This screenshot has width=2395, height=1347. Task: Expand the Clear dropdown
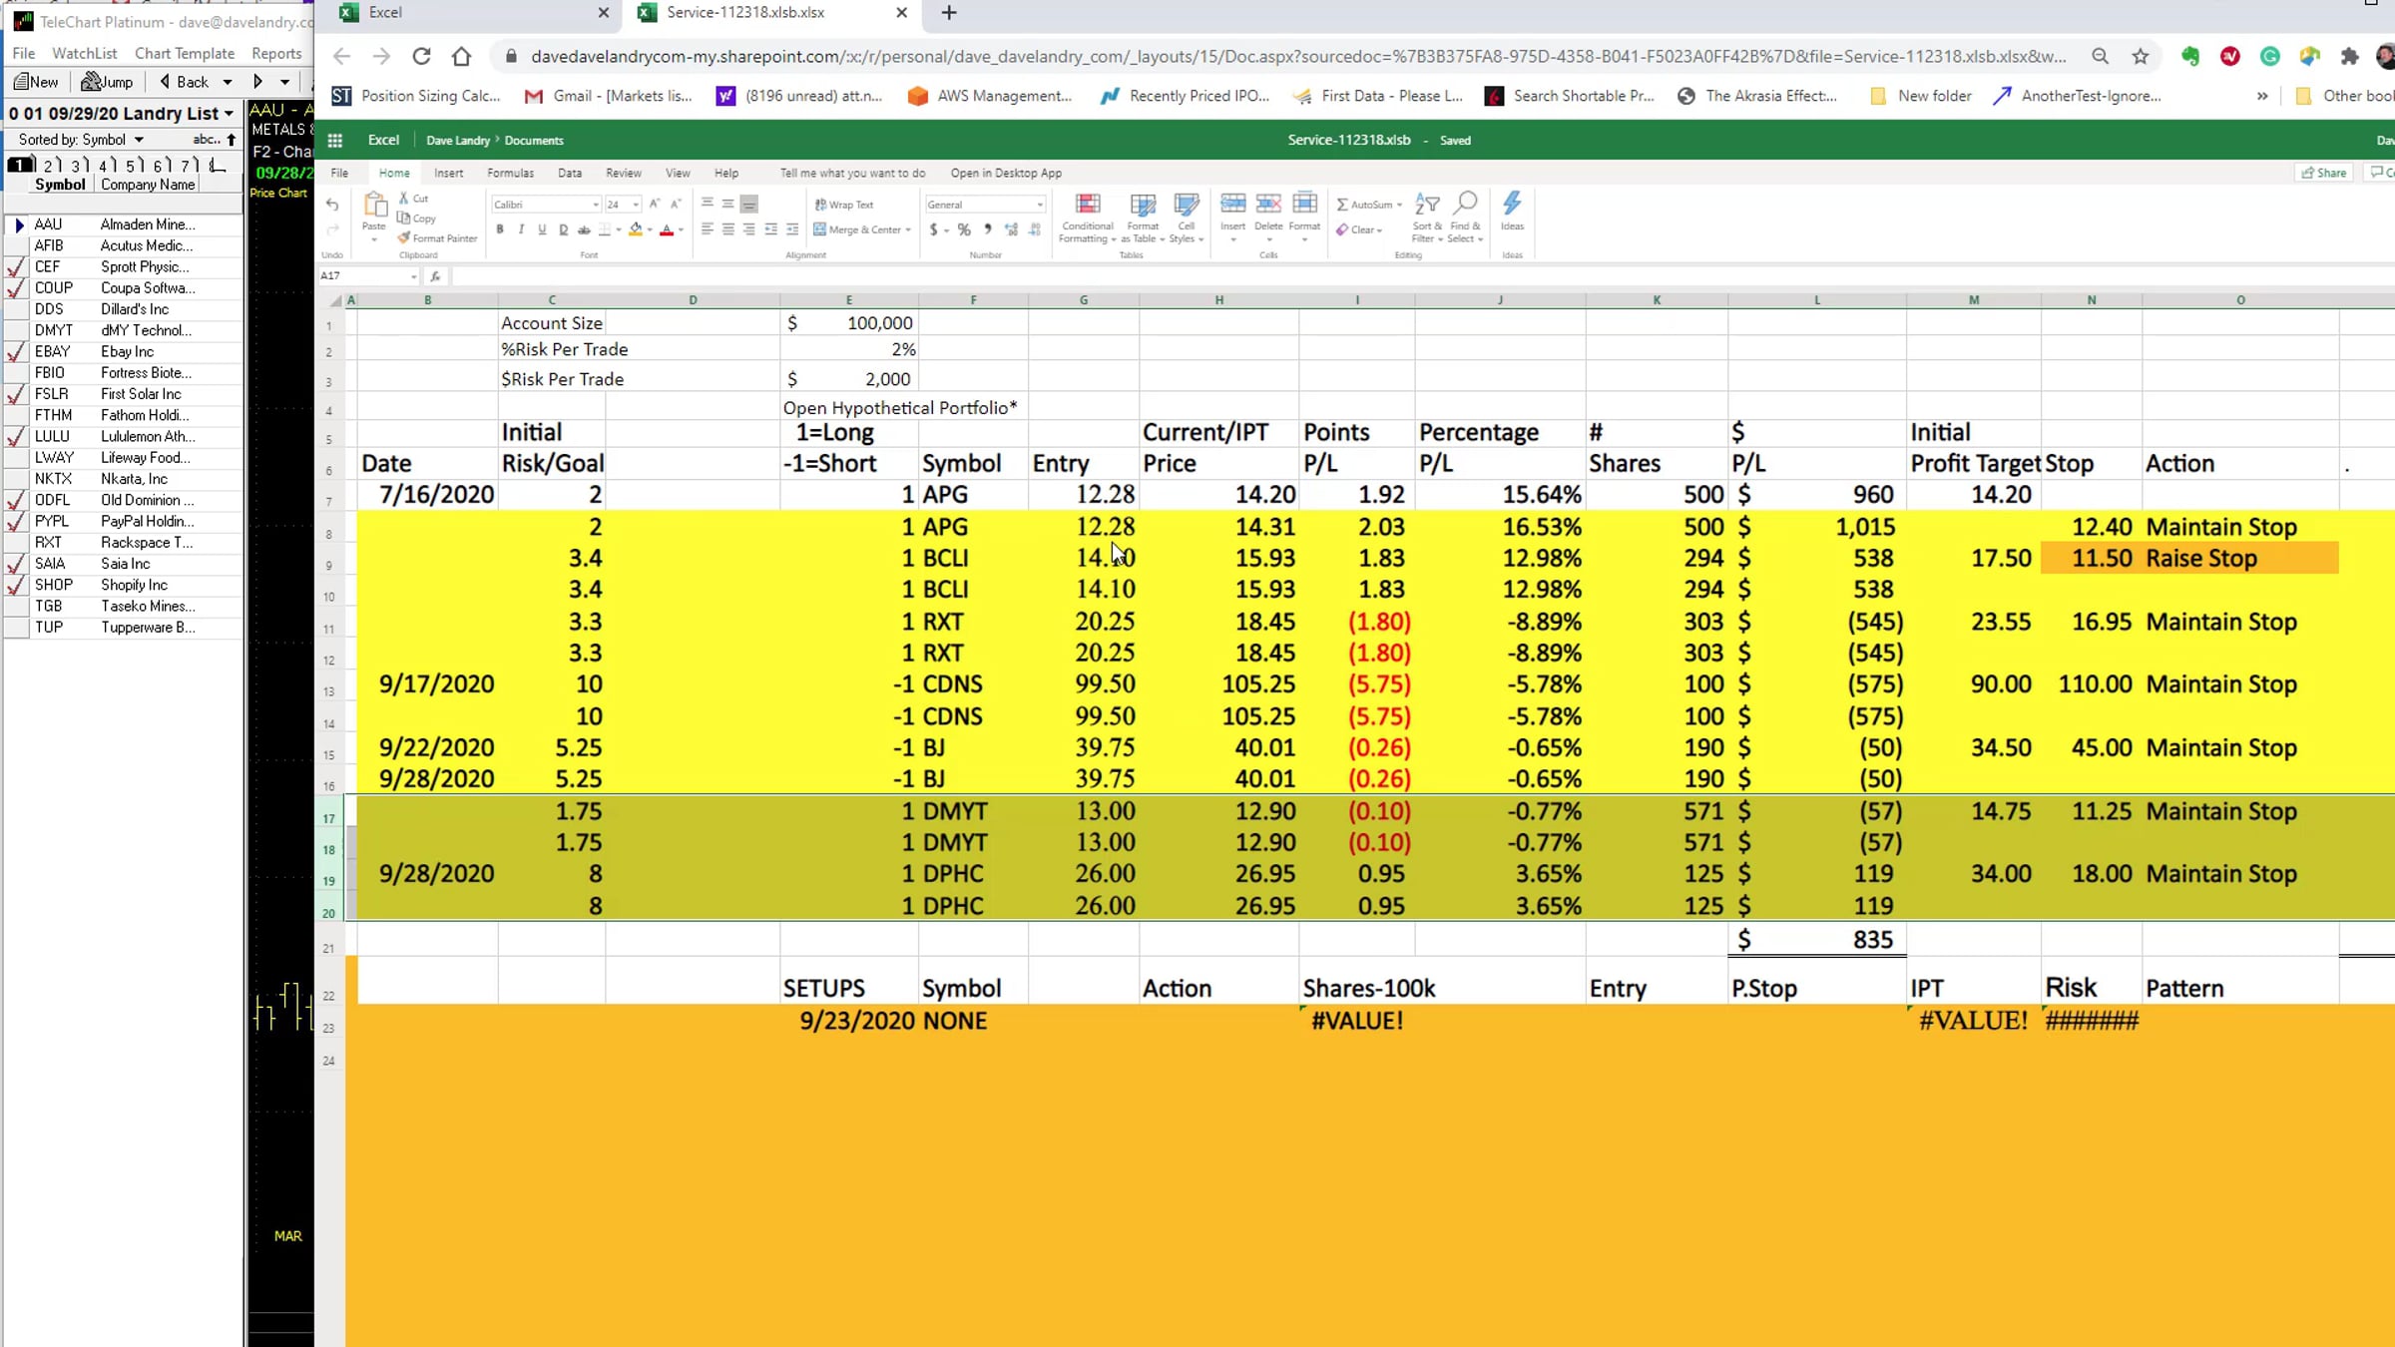1379,230
